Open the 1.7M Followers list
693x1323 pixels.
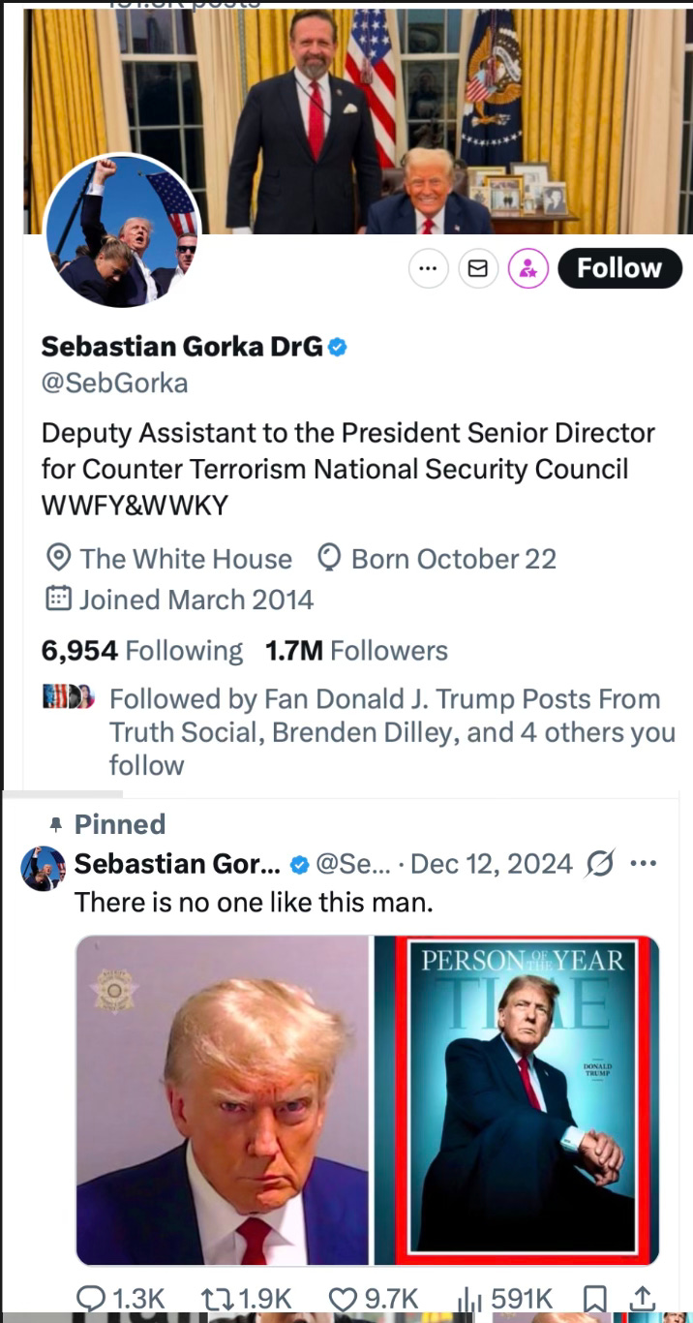[356, 651]
